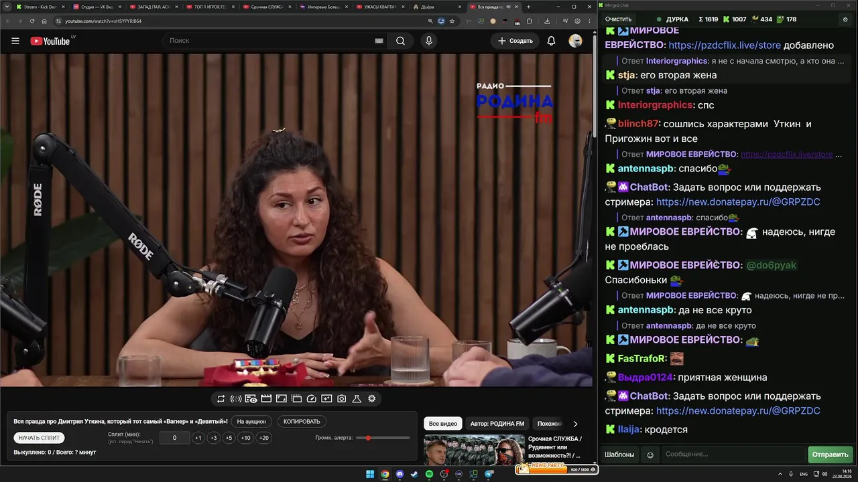Viewport: 858px width, 482px height.
Task: Open the 'Срочная СЛУЖБА' recommended video thumbnail
Action: click(x=474, y=450)
